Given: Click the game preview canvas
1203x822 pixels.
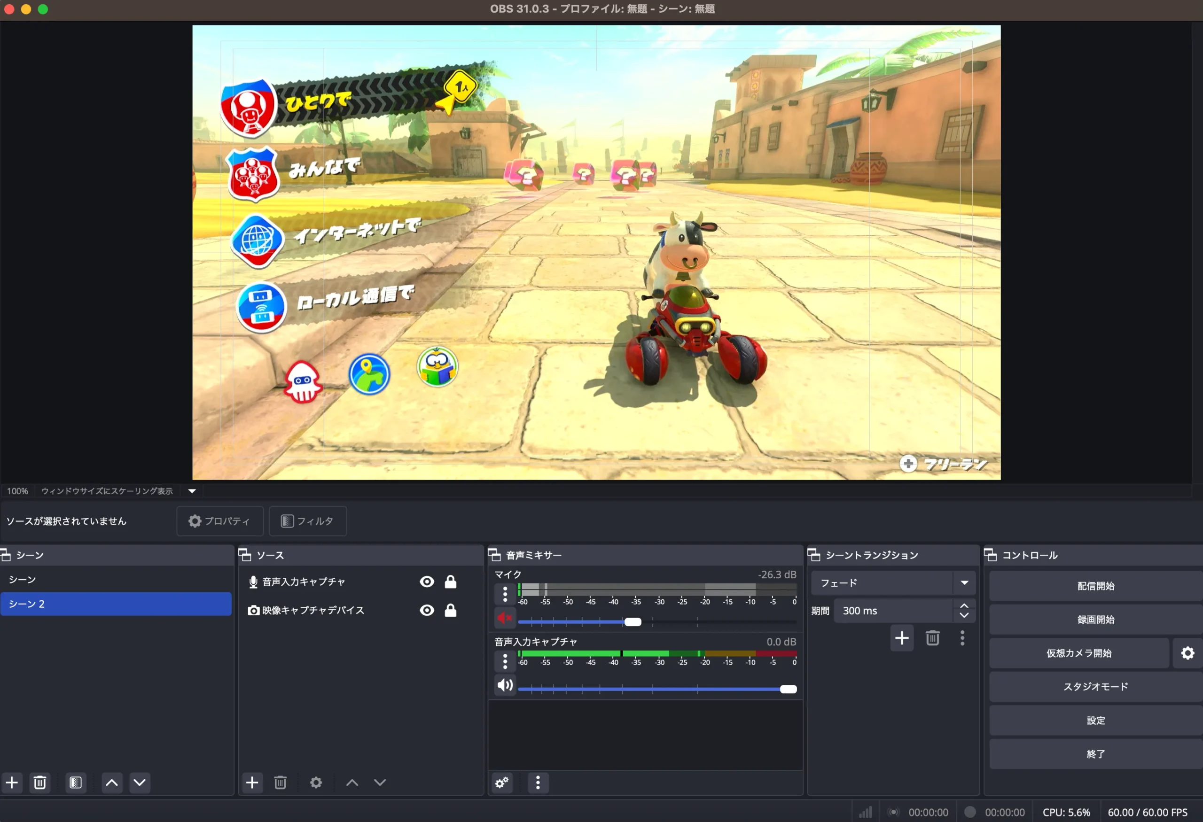Looking at the screenshot, I should click(596, 252).
